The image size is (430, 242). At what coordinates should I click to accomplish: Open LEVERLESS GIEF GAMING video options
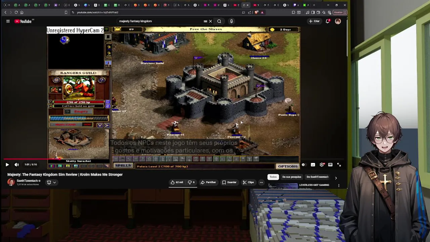339,186
